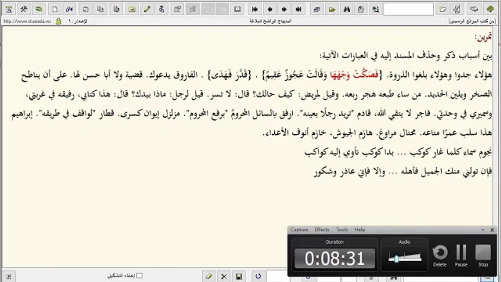This screenshot has height=282, width=501.
Task: Click the green padlock icon
Action: point(58,21)
